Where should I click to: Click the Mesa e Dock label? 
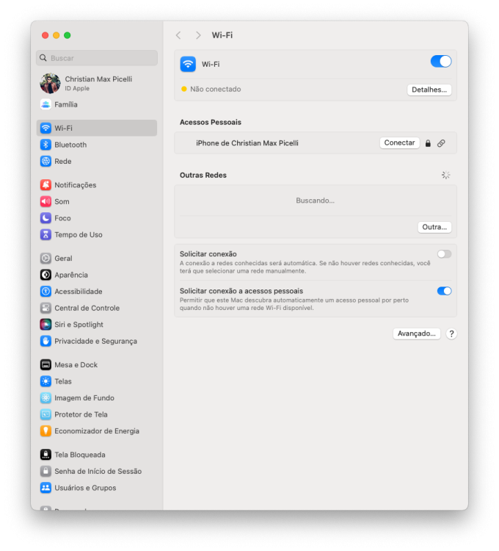[x=76, y=364]
